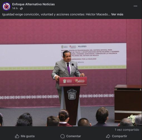This screenshot has width=142, height=140.
Task: Click the thumbs-up Me gusta icon
Action: [17, 136]
